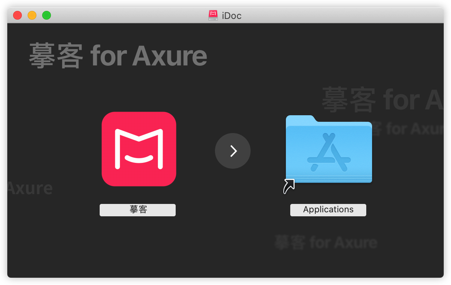Click the iDoc disk icon in title bar
The height and width of the screenshot is (285, 451).
coord(213,15)
